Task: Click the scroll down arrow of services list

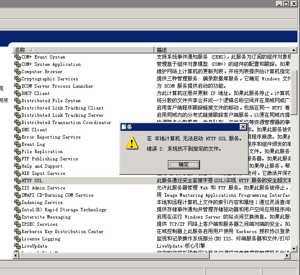Action: tap(294, 248)
